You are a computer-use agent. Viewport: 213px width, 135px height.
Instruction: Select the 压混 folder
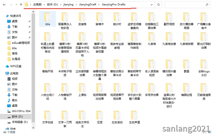tap(100, 117)
